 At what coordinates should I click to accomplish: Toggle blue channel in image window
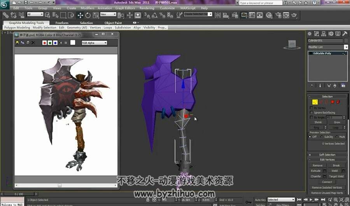click(55, 43)
